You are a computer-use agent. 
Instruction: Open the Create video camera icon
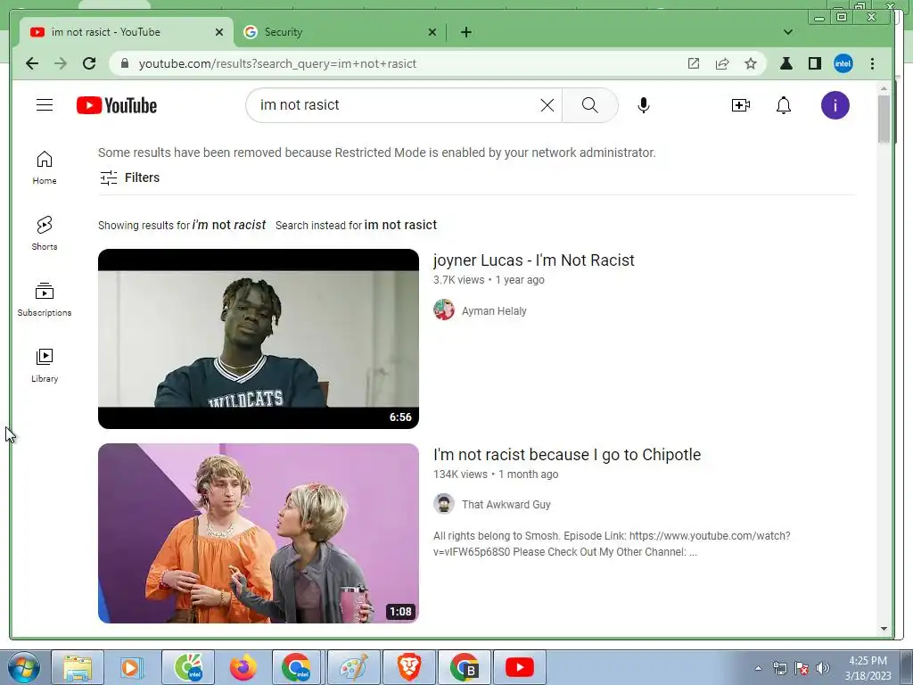coord(740,105)
